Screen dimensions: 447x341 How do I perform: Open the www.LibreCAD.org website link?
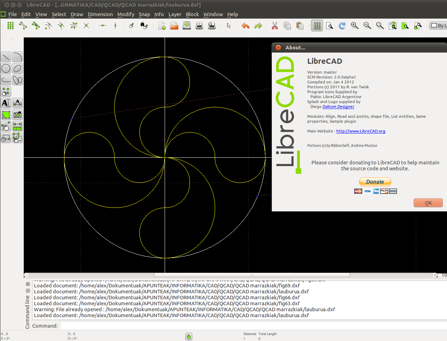(x=361, y=131)
